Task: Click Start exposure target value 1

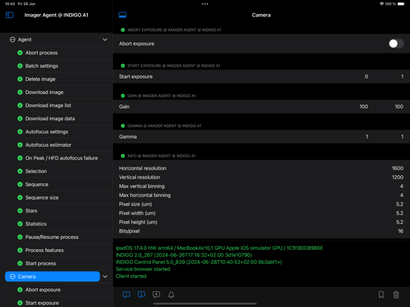Action: click(x=402, y=76)
